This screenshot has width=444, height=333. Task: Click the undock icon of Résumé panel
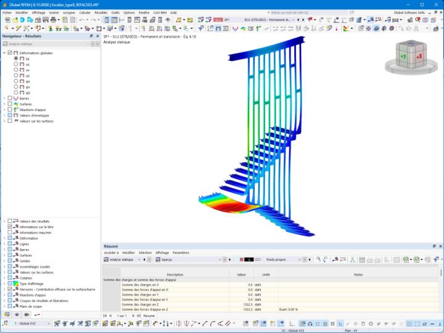(x=434, y=246)
